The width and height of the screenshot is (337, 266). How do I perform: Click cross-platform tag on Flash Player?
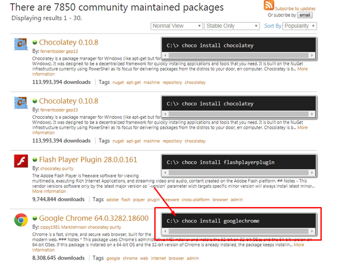[195, 200]
